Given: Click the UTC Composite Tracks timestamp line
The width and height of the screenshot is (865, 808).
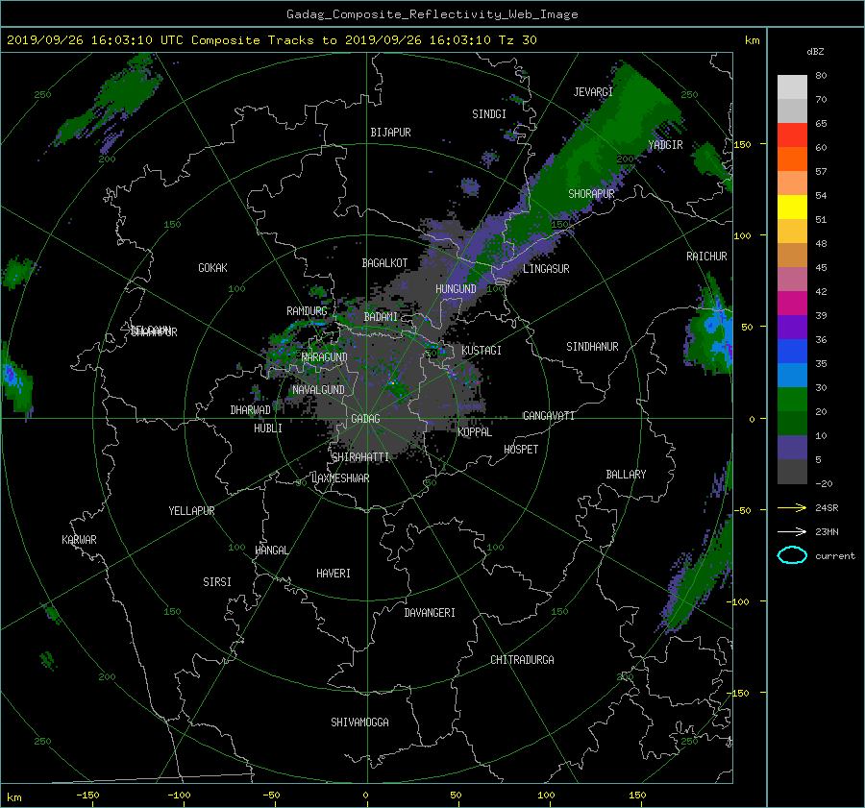Looking at the screenshot, I should [271, 40].
